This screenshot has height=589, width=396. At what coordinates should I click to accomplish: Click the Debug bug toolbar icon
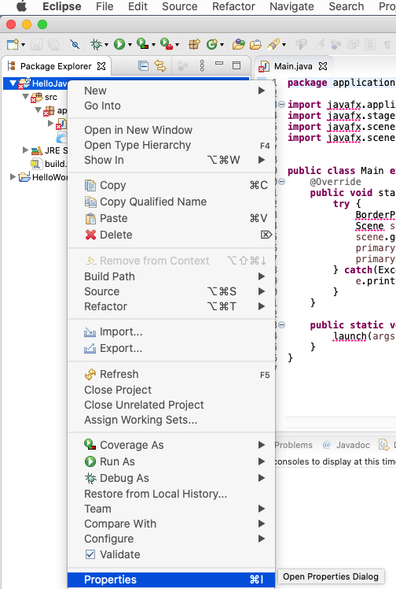[96, 44]
